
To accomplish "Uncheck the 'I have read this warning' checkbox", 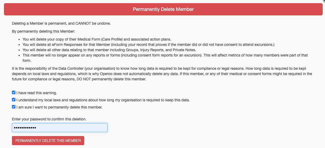I will point(14,93).
